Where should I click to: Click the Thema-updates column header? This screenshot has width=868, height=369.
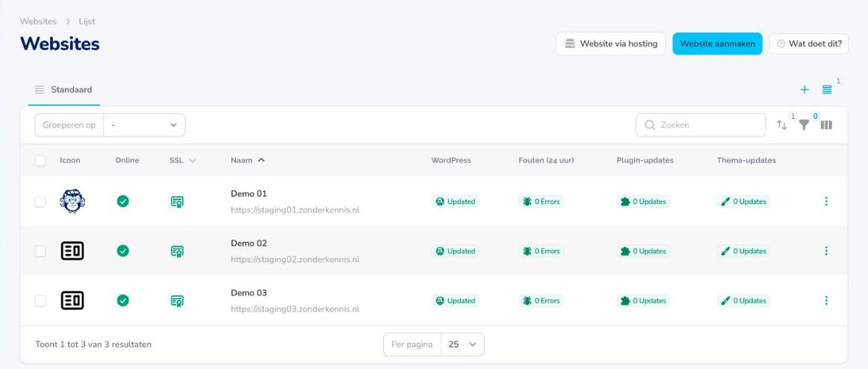pyautogui.click(x=746, y=160)
